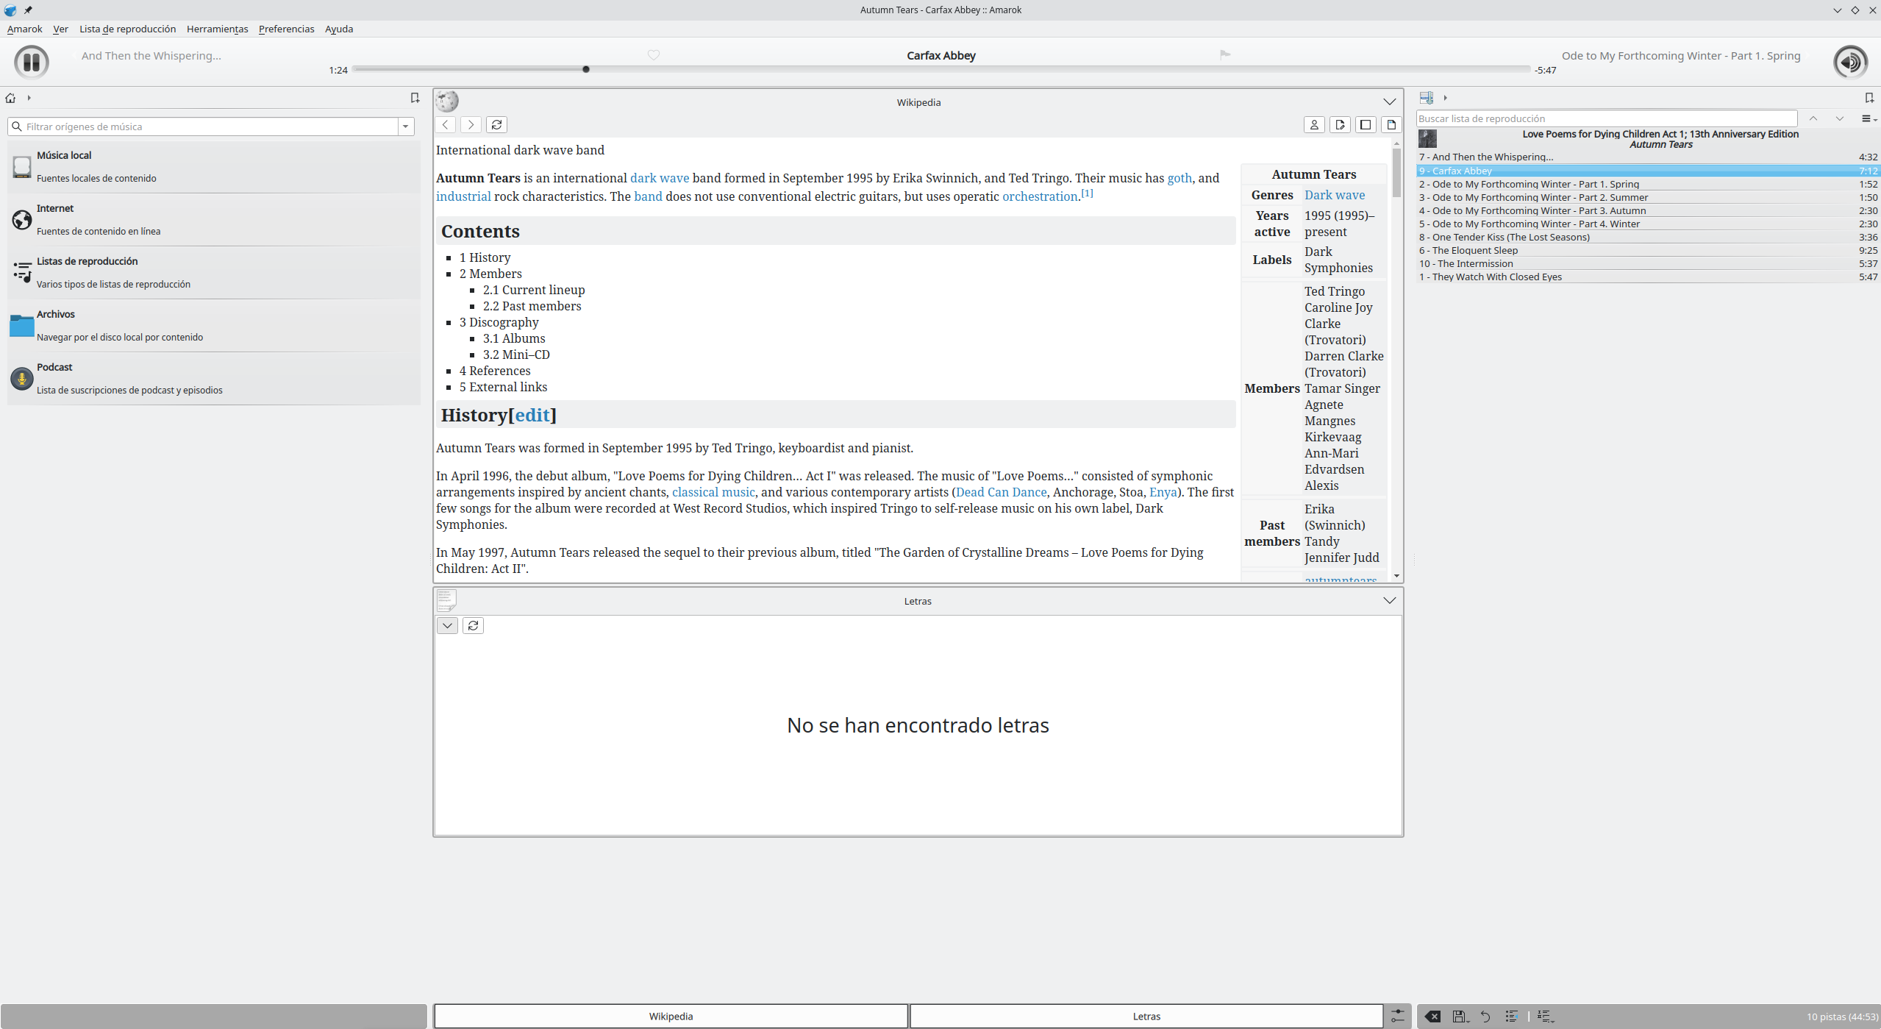1881x1029 pixels.
Task: Open the dark wave link
Action: 660,178
